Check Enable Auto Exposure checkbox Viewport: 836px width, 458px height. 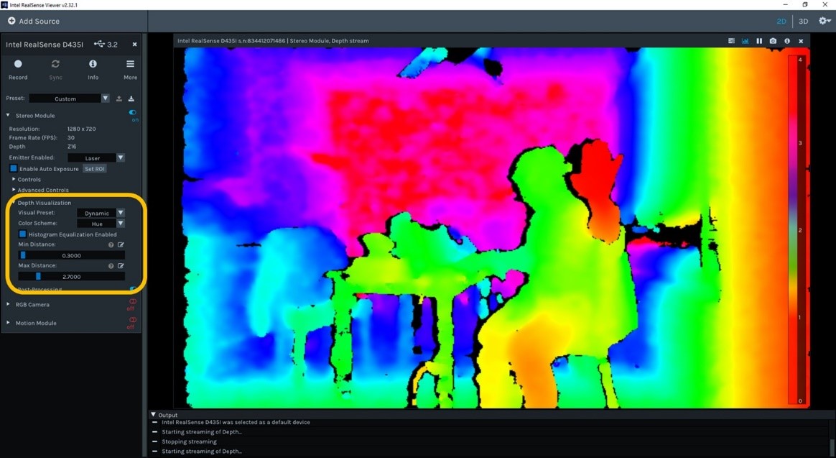point(14,169)
